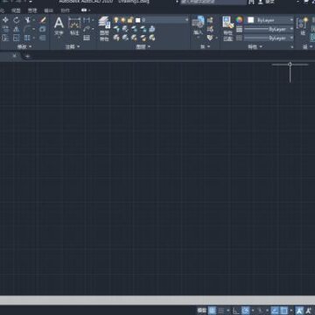Image resolution: width=315 pixels, height=315 pixels.
Task: Open Properties panel dialog launcher arrow
Action: pyautogui.click(x=292, y=47)
